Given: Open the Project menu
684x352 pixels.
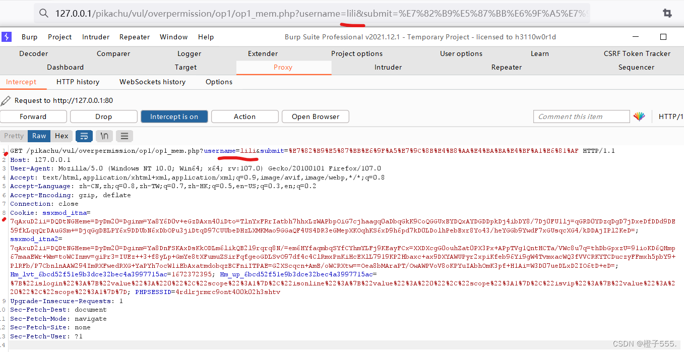Looking at the screenshot, I should [60, 37].
